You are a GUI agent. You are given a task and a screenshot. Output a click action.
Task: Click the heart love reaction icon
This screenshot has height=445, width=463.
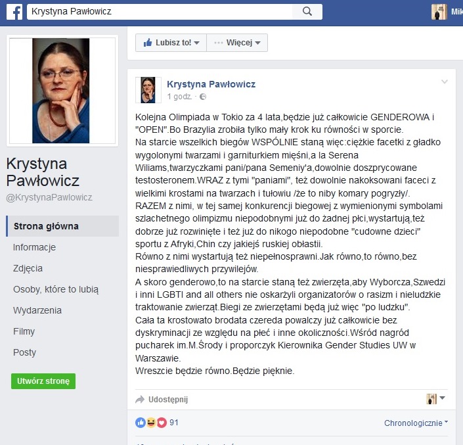[x=162, y=423]
